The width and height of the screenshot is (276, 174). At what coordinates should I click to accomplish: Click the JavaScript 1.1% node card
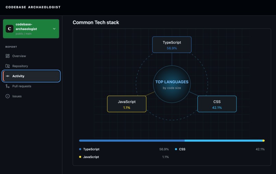[127, 104]
